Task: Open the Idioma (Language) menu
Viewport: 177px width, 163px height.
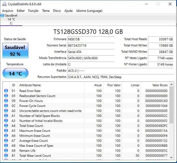Action: [89, 11]
